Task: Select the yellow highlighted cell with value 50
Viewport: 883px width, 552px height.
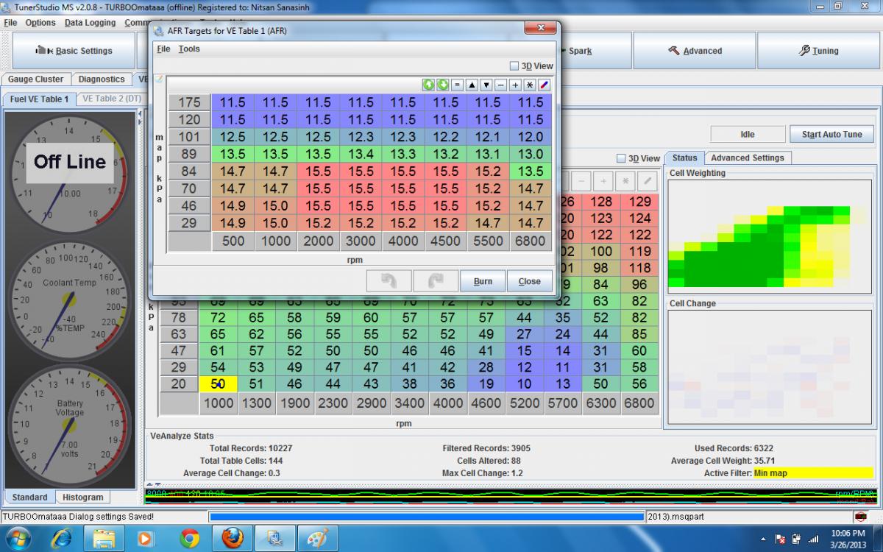Action: point(218,383)
